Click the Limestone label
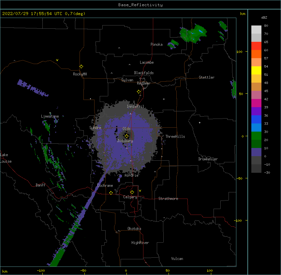The height and width of the screenshot is (275, 281). (50, 116)
